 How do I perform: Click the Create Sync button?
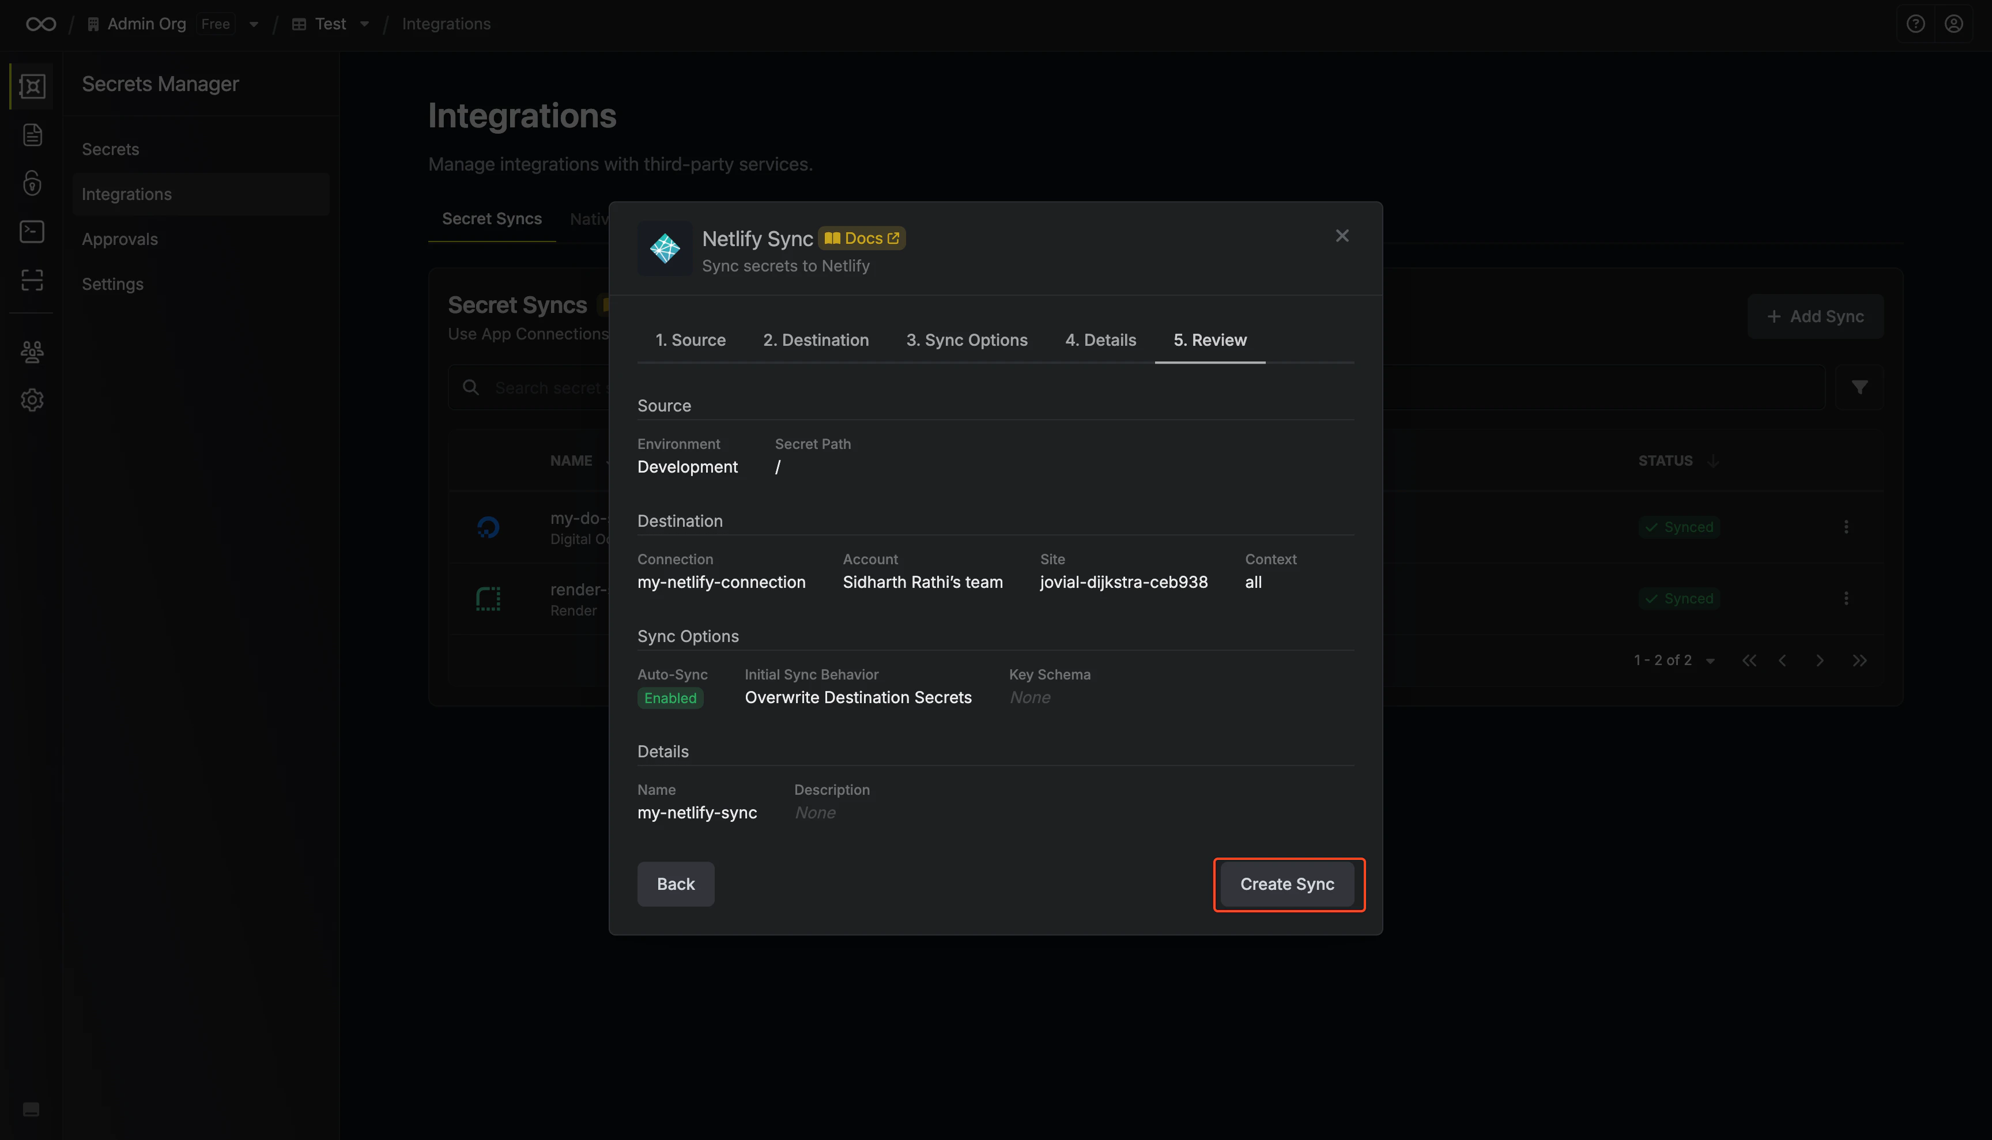pyautogui.click(x=1287, y=884)
